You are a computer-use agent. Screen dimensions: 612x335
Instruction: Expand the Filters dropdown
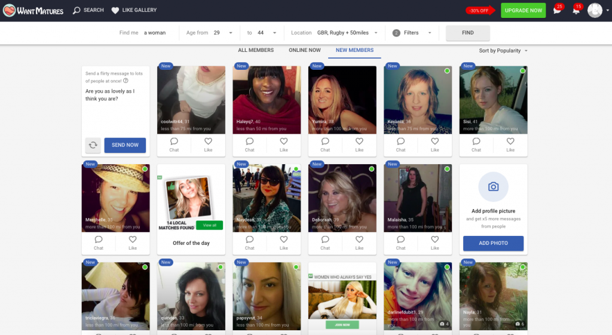(412, 33)
